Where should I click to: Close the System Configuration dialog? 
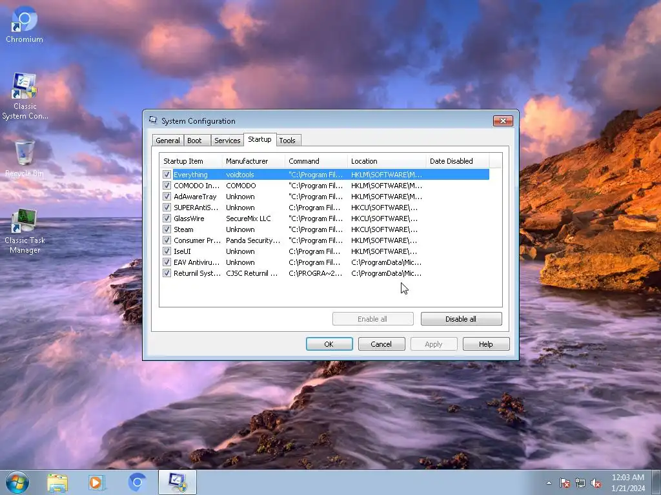503,121
